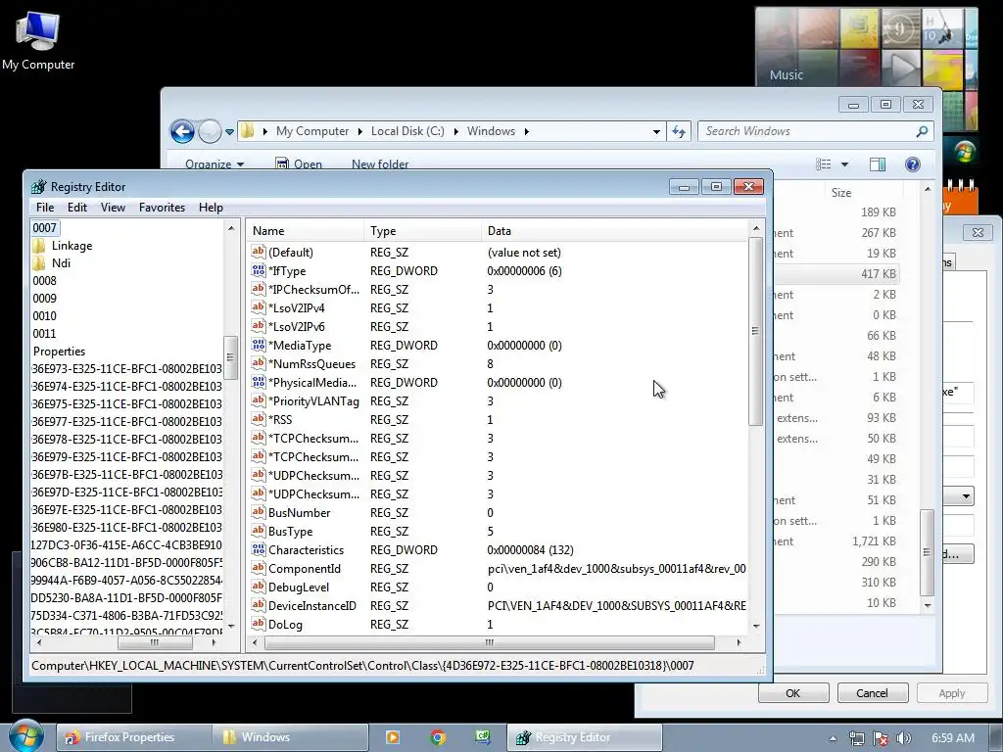Select the 0010 registry key

point(45,316)
